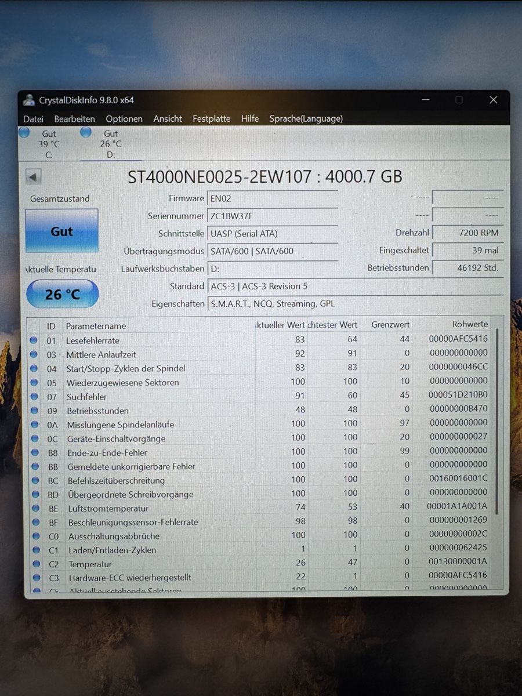The image size is (522, 696).
Task: Open the Optionen menu
Action: (x=124, y=118)
